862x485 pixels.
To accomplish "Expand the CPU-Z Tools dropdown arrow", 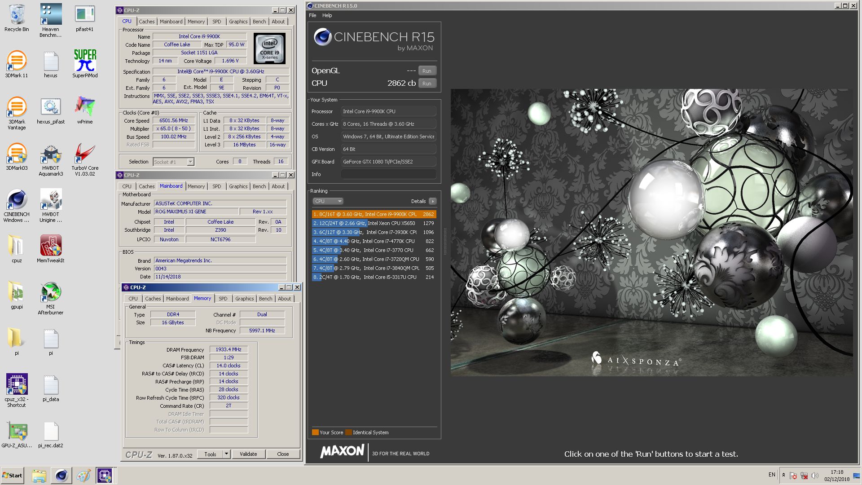I will [x=226, y=454].
